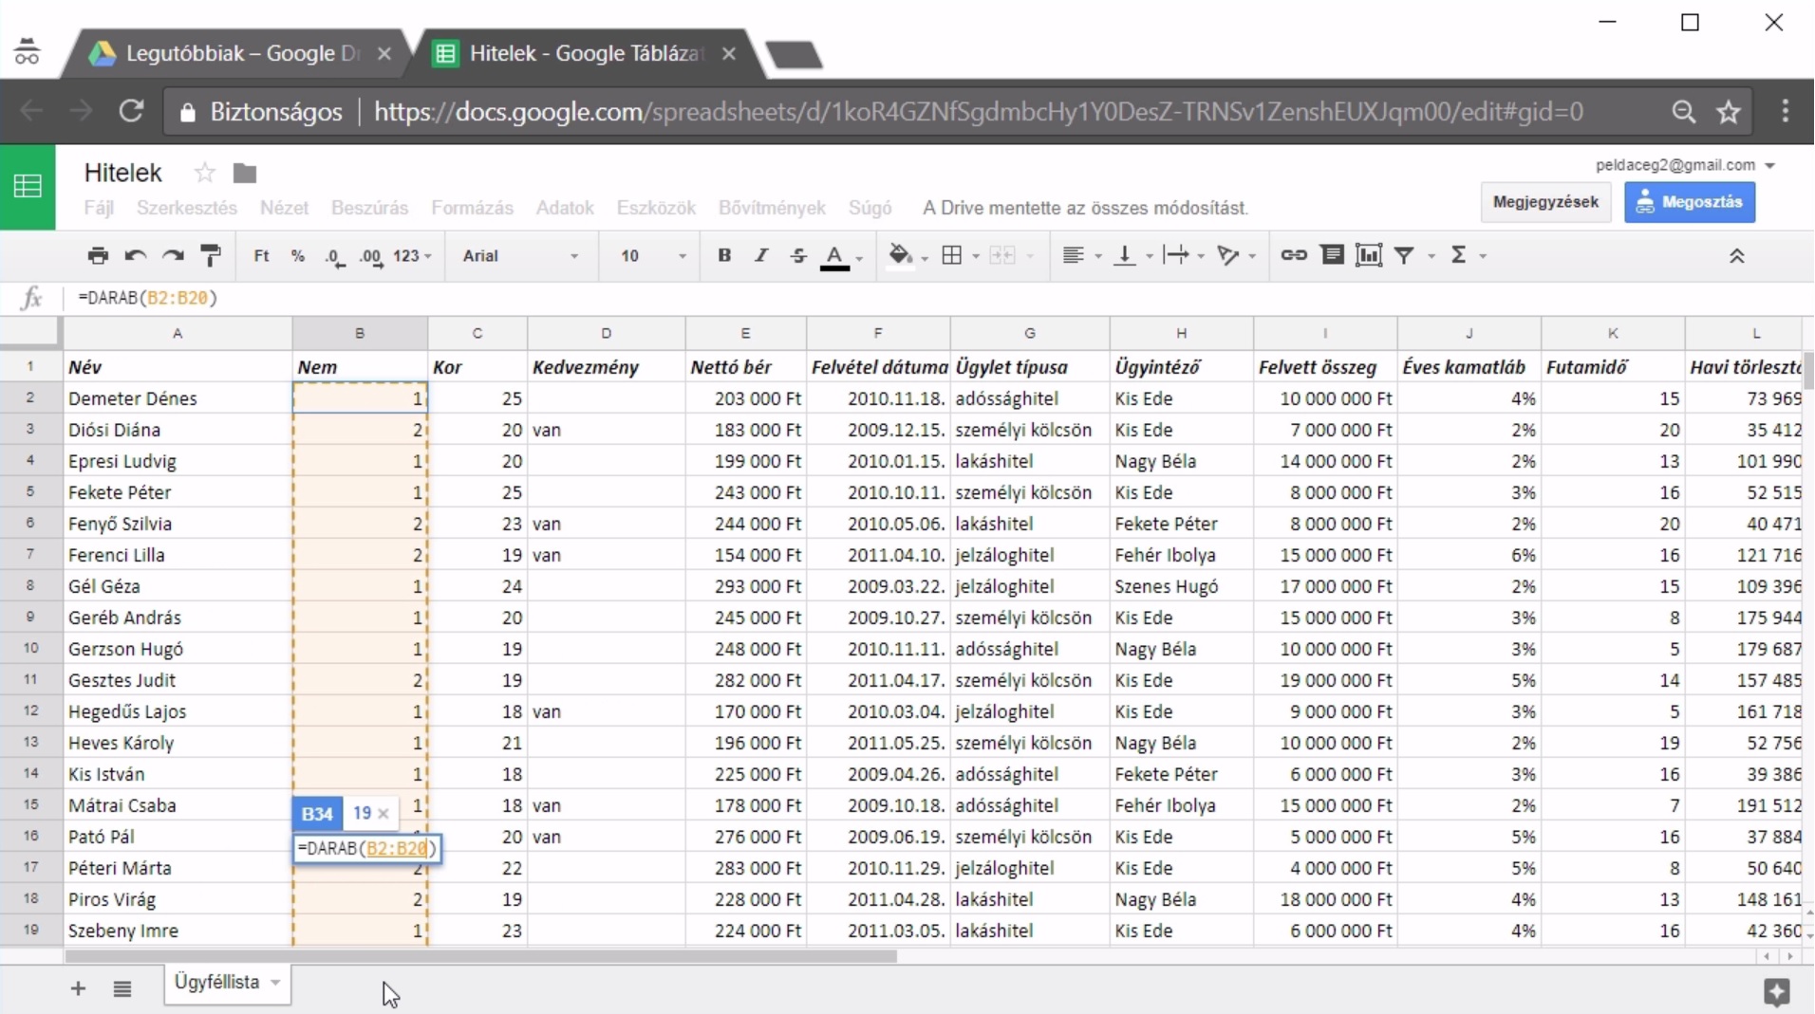Open the fill color bucket tool
Image resolution: width=1815 pixels, height=1014 pixels.
click(900, 255)
